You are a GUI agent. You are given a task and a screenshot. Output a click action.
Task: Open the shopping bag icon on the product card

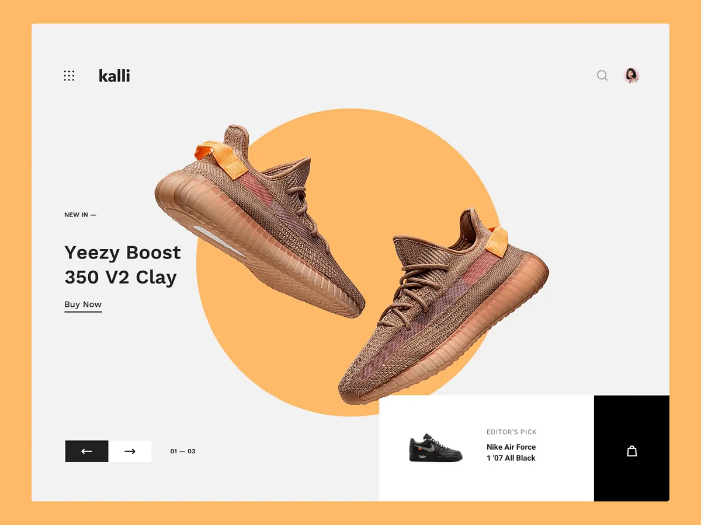tap(631, 450)
